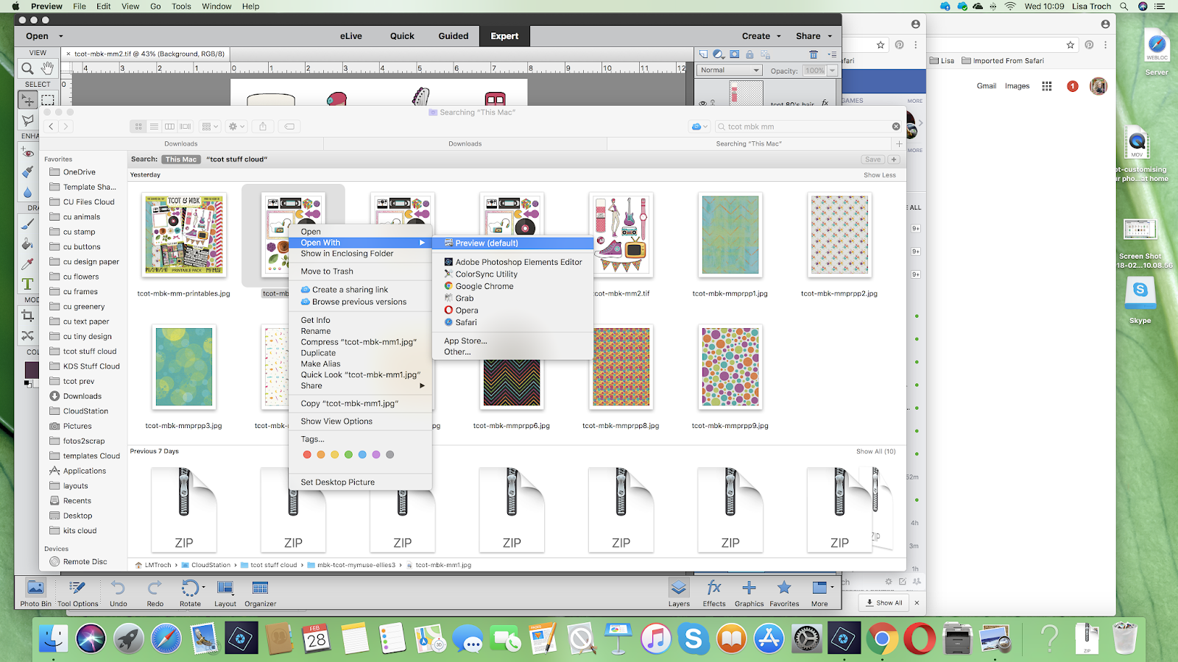1178x662 pixels.
Task: Click the Finder search field
Action: [808, 127]
